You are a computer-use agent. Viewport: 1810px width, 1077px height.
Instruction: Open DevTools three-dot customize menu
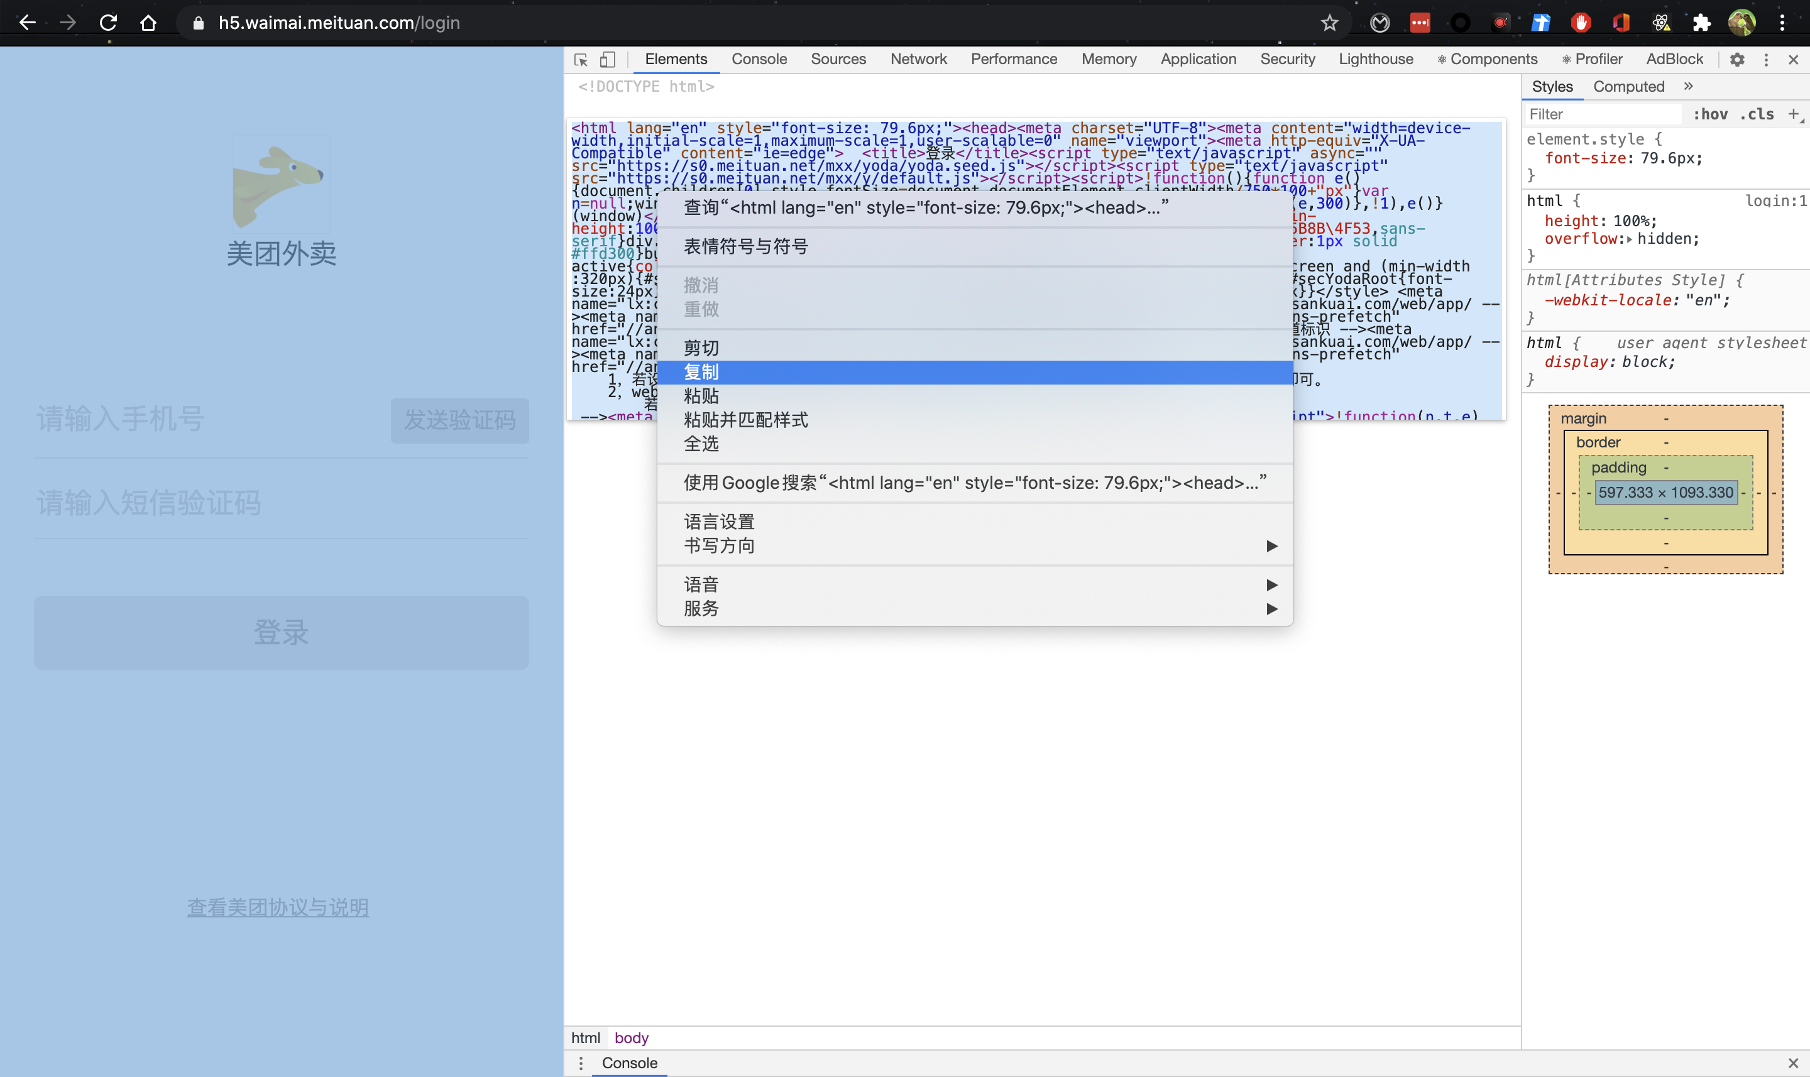[1766, 60]
